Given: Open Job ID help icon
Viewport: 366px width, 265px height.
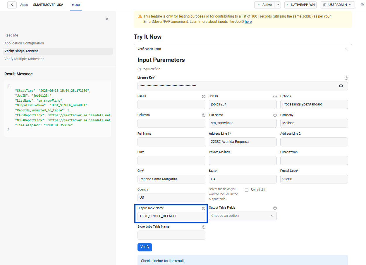Looking at the screenshot, I should 275,96.
